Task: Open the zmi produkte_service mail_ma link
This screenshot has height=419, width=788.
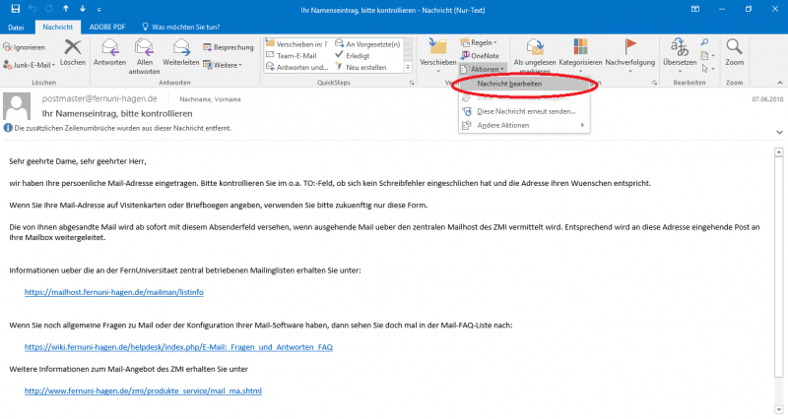Action: (x=143, y=390)
